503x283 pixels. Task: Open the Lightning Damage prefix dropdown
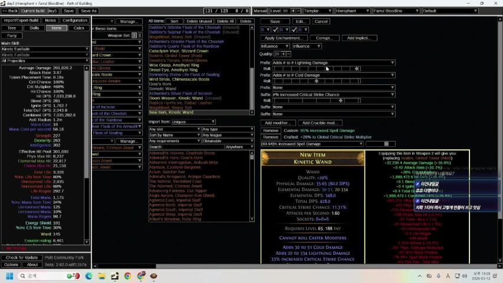click(x=333, y=62)
